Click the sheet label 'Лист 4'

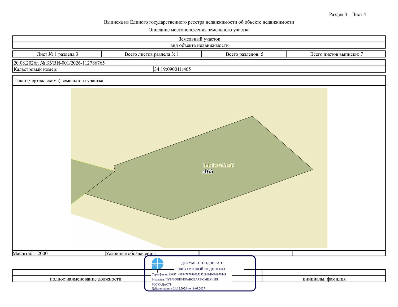(359, 15)
